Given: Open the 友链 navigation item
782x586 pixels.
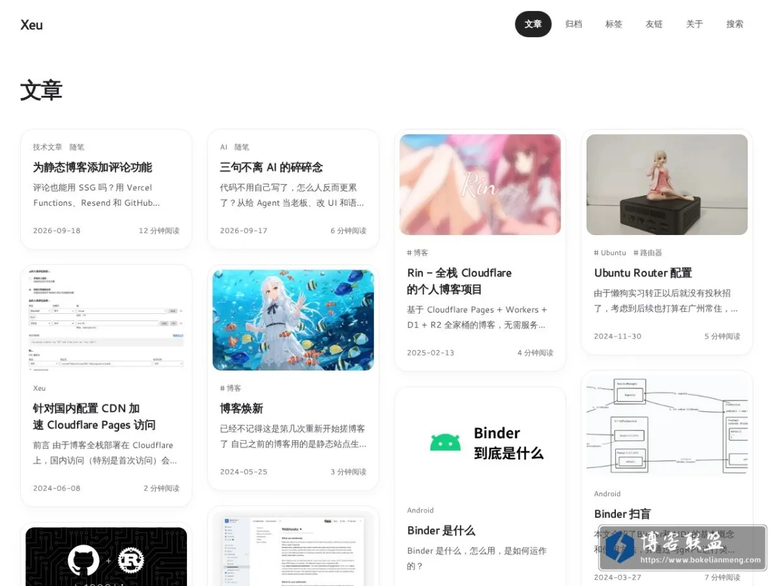Looking at the screenshot, I should (654, 24).
